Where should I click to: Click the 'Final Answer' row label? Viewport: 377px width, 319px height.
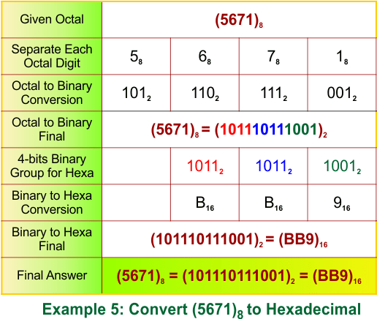point(52,275)
